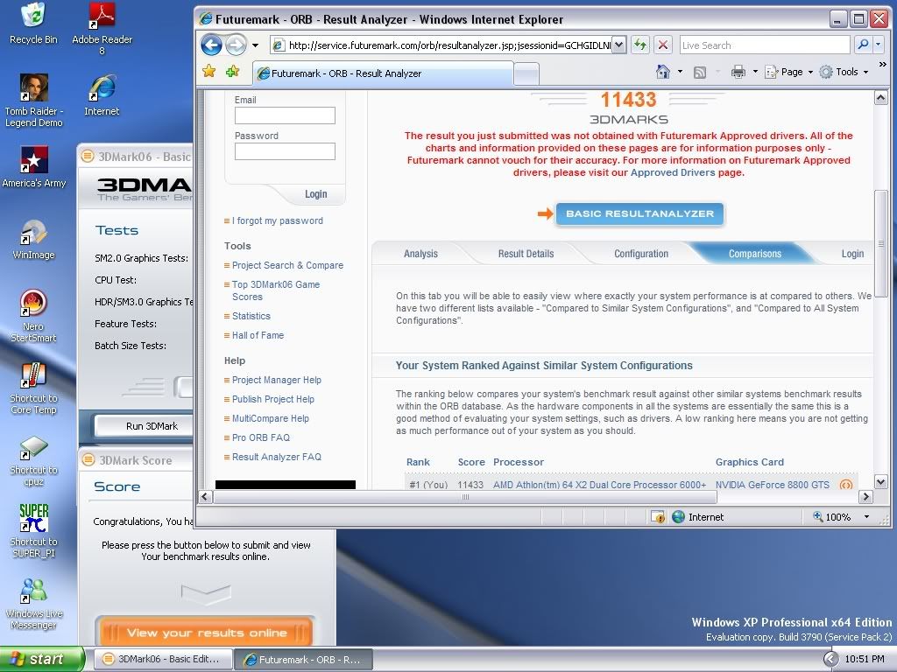Open the Statistics link
The height and width of the screenshot is (672, 897).
[251, 316]
